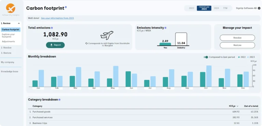
Task: Click the Jun 2022 teal bar
Action: coord(128,79)
